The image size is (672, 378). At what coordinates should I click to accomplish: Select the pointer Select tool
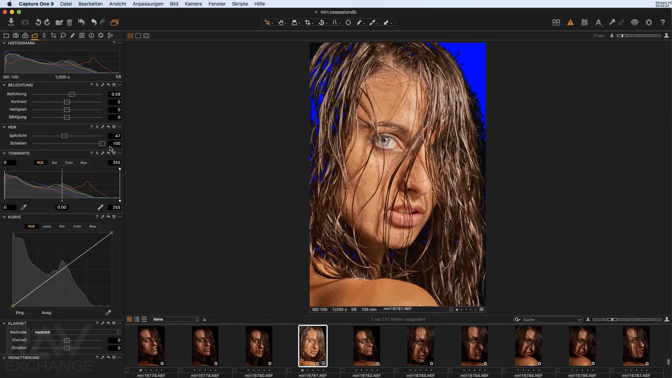[267, 22]
